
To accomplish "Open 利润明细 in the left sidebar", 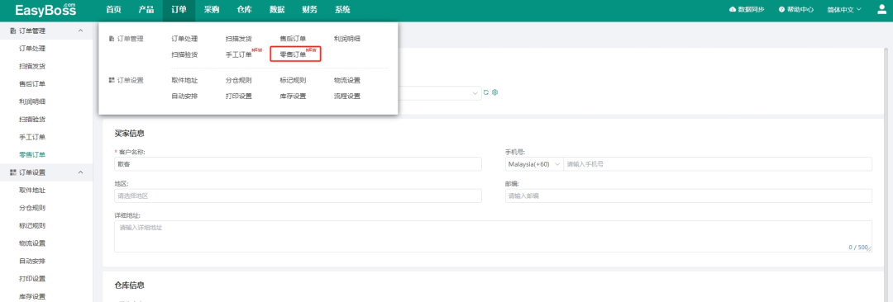I will point(32,101).
